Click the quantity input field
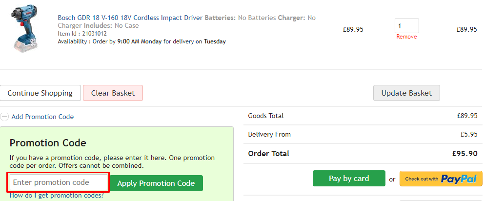The width and height of the screenshot is (484, 201). point(406,26)
